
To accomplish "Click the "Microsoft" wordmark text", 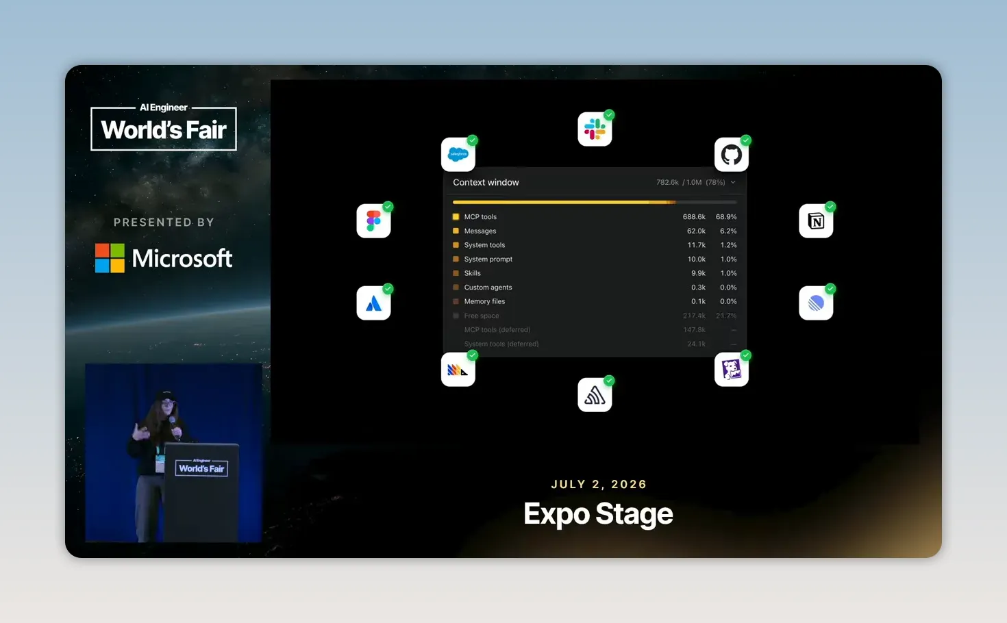I will tap(182, 258).
